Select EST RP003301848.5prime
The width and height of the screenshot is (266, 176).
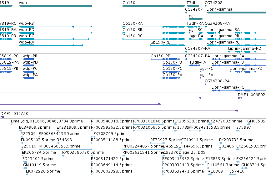(154, 121)
